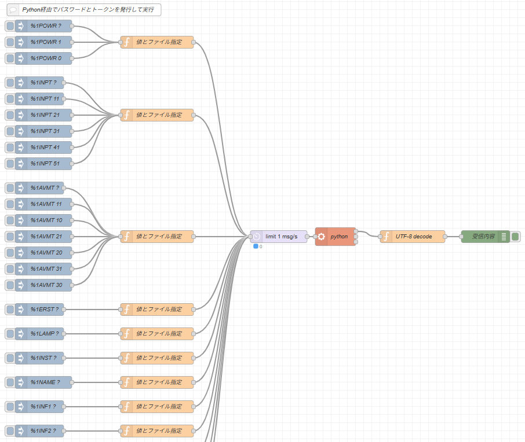Toggle the 受信内容 debug node output button
The image size is (525, 442).
[515, 237]
